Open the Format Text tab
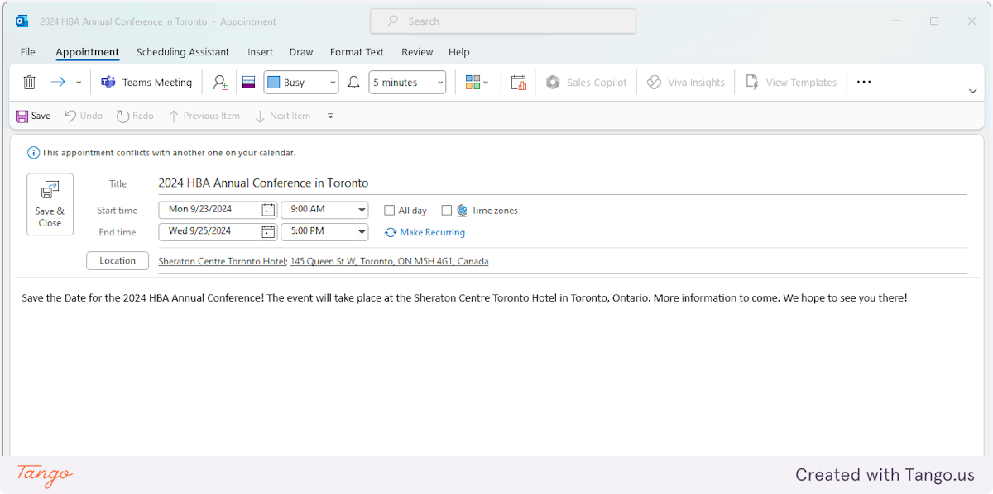This screenshot has height=494, width=993. pyautogui.click(x=357, y=52)
